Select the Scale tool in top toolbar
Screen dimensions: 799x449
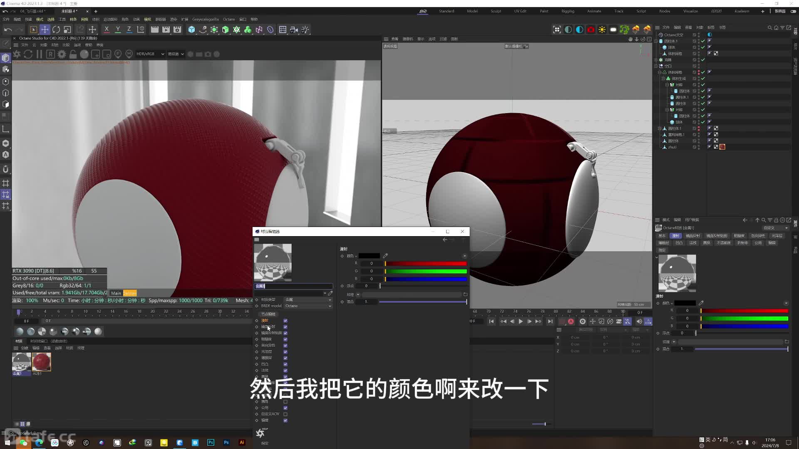coord(67,30)
